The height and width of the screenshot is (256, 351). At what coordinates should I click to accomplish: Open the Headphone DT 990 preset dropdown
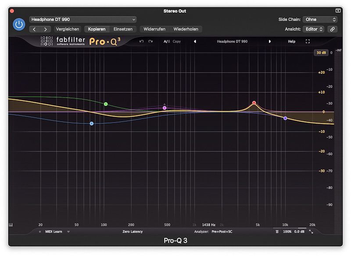tap(82, 19)
